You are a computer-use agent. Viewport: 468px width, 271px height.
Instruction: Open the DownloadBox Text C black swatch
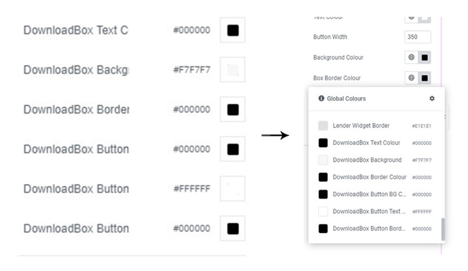pos(232,30)
